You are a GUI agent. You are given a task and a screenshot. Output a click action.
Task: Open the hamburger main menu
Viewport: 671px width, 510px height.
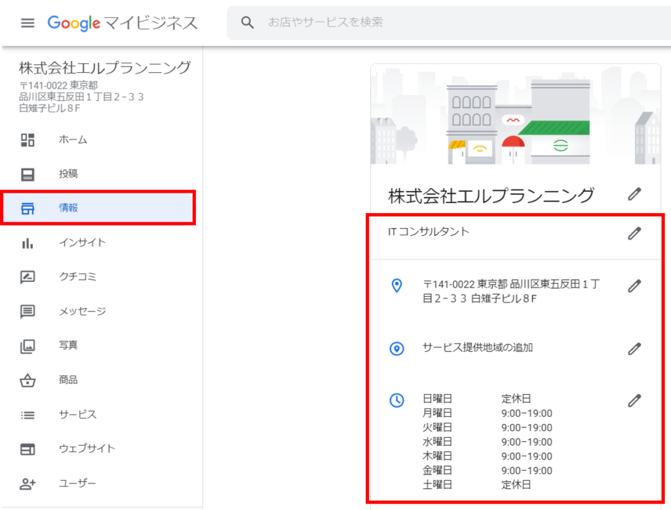[28, 23]
